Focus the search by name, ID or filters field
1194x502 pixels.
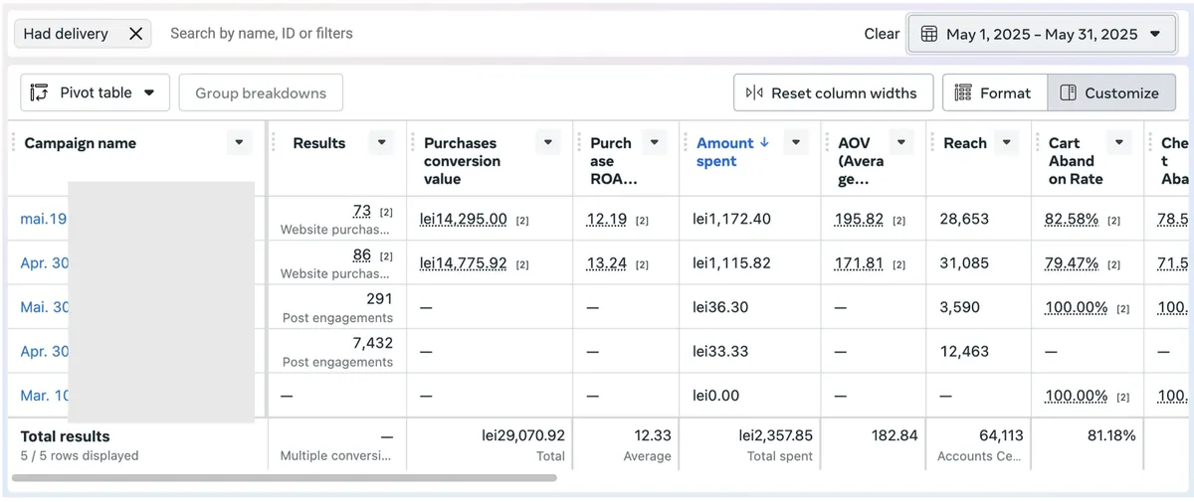[x=507, y=34]
